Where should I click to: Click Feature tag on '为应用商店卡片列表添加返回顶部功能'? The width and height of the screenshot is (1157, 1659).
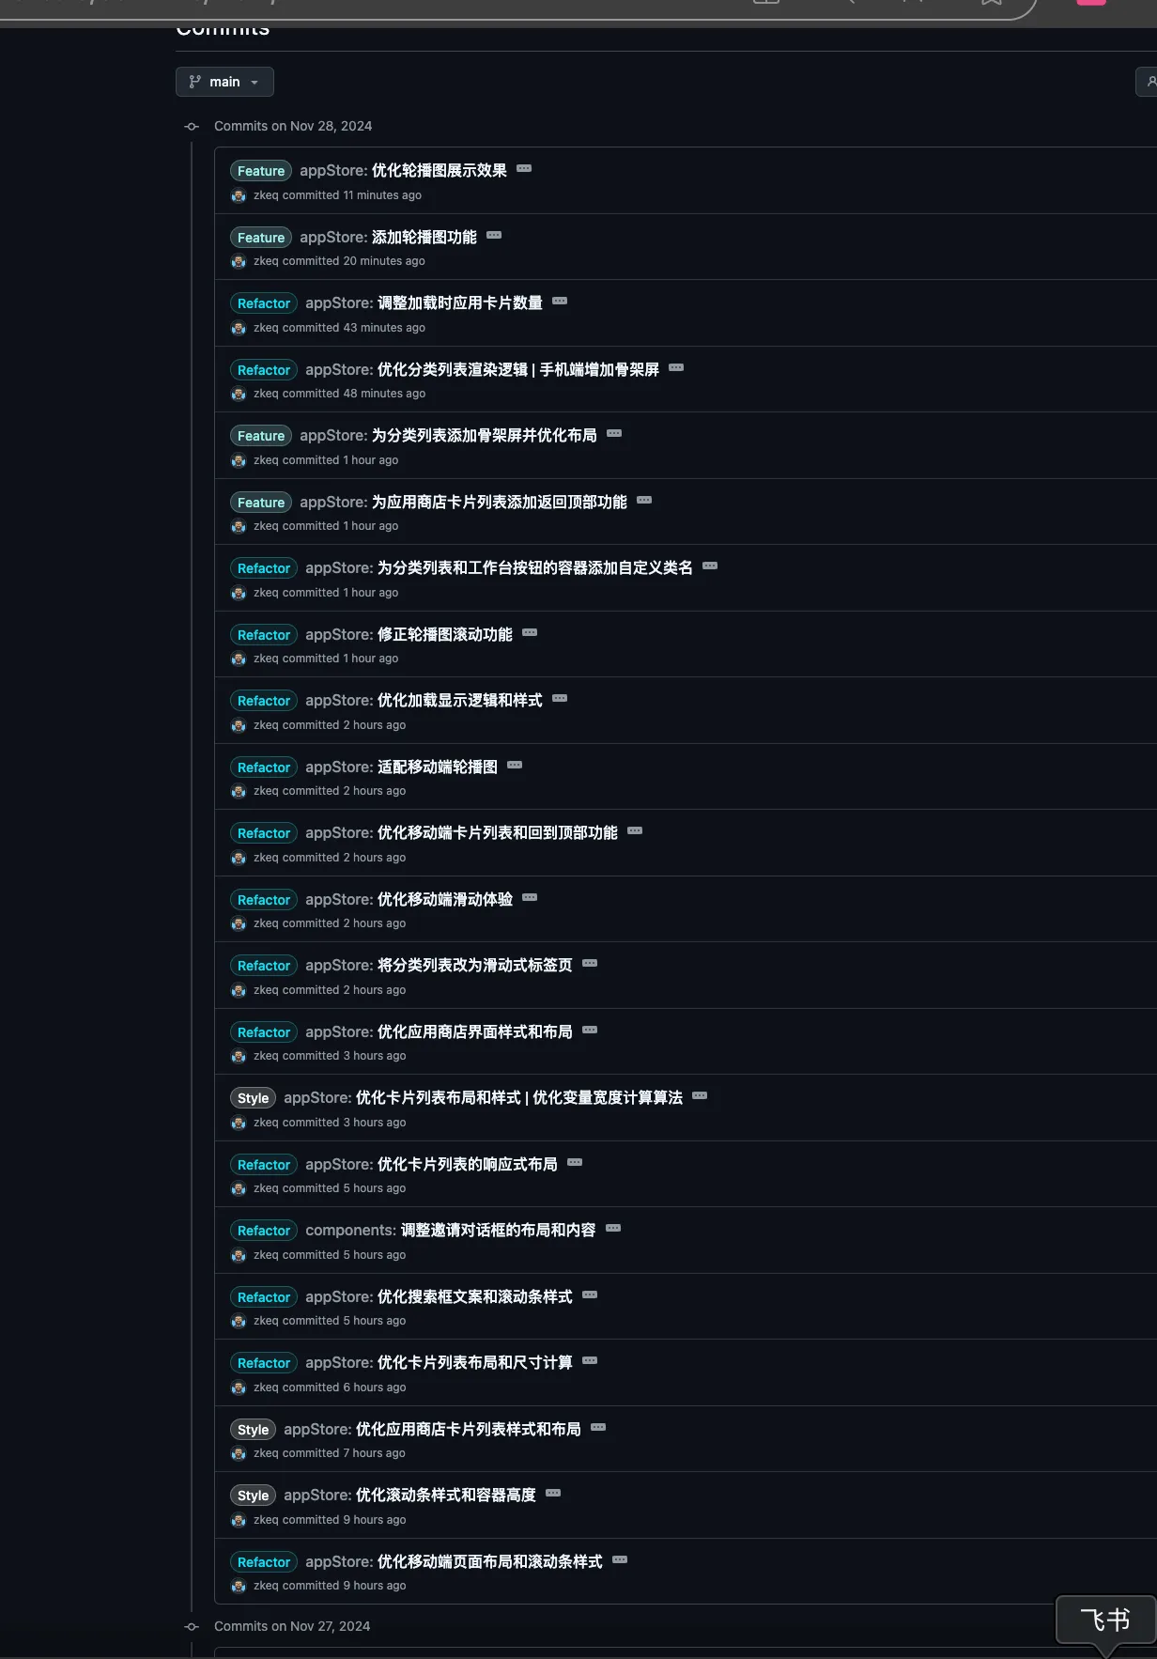click(261, 503)
